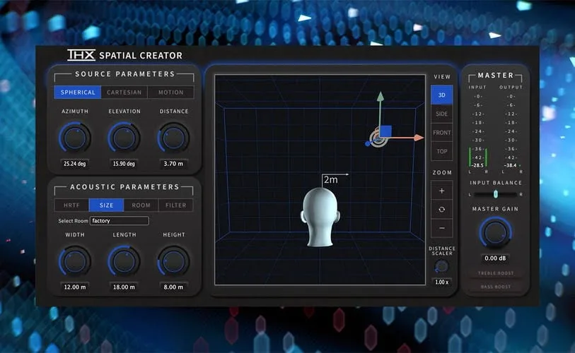Click the 15.90 deg elevation value
Image resolution: width=575 pixels, height=353 pixels.
pyautogui.click(x=124, y=164)
